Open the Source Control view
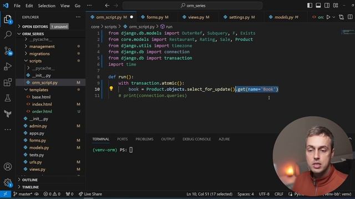 pyautogui.click(x=8, y=51)
